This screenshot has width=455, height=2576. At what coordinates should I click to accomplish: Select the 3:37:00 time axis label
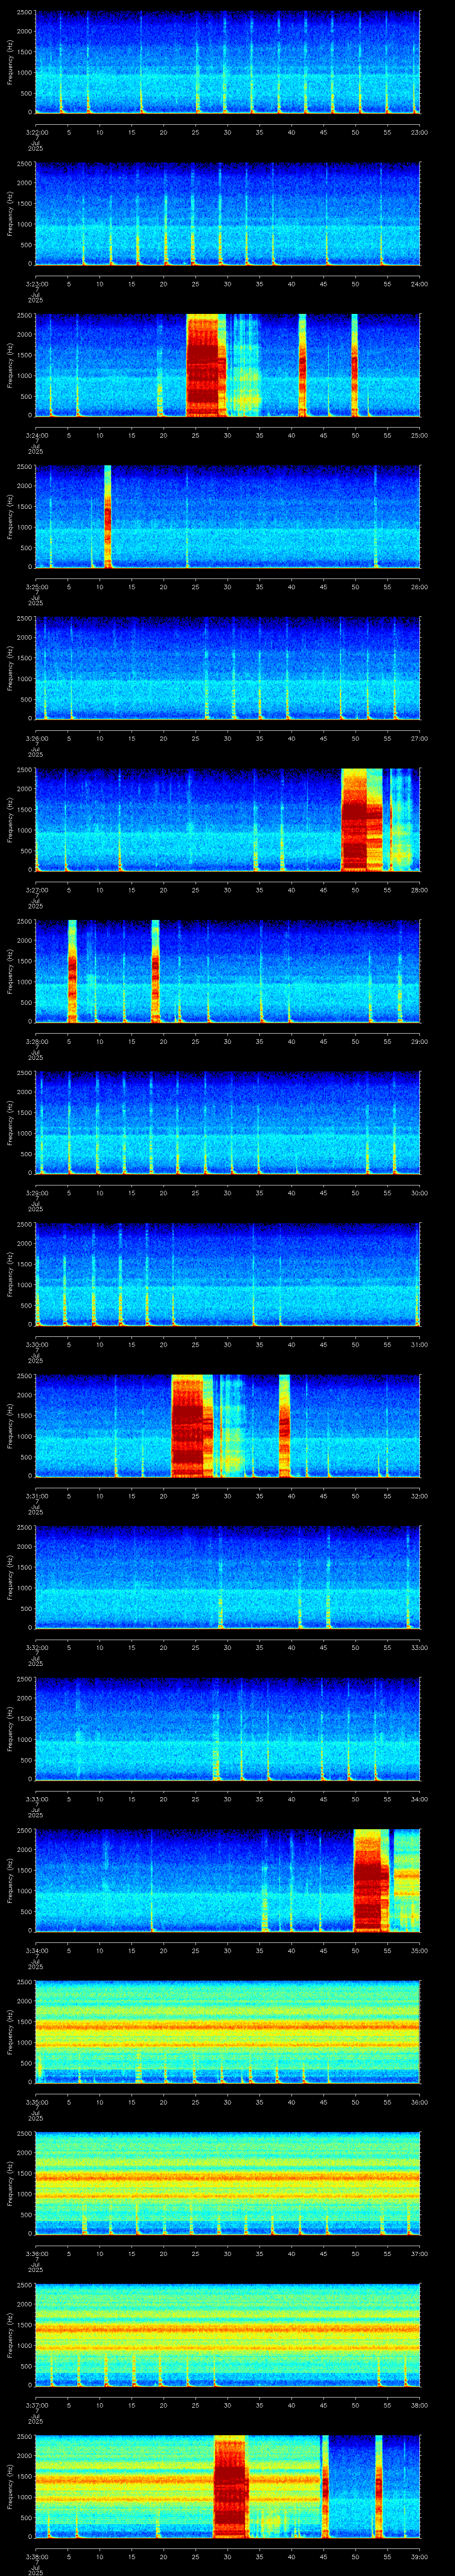[x=36, y=2405]
